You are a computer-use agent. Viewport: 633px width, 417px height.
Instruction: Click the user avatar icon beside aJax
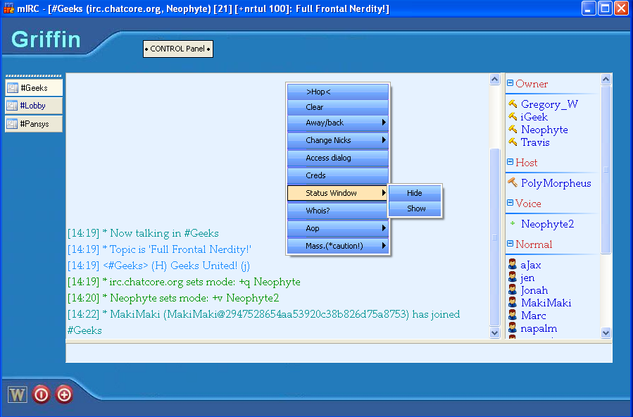click(513, 264)
